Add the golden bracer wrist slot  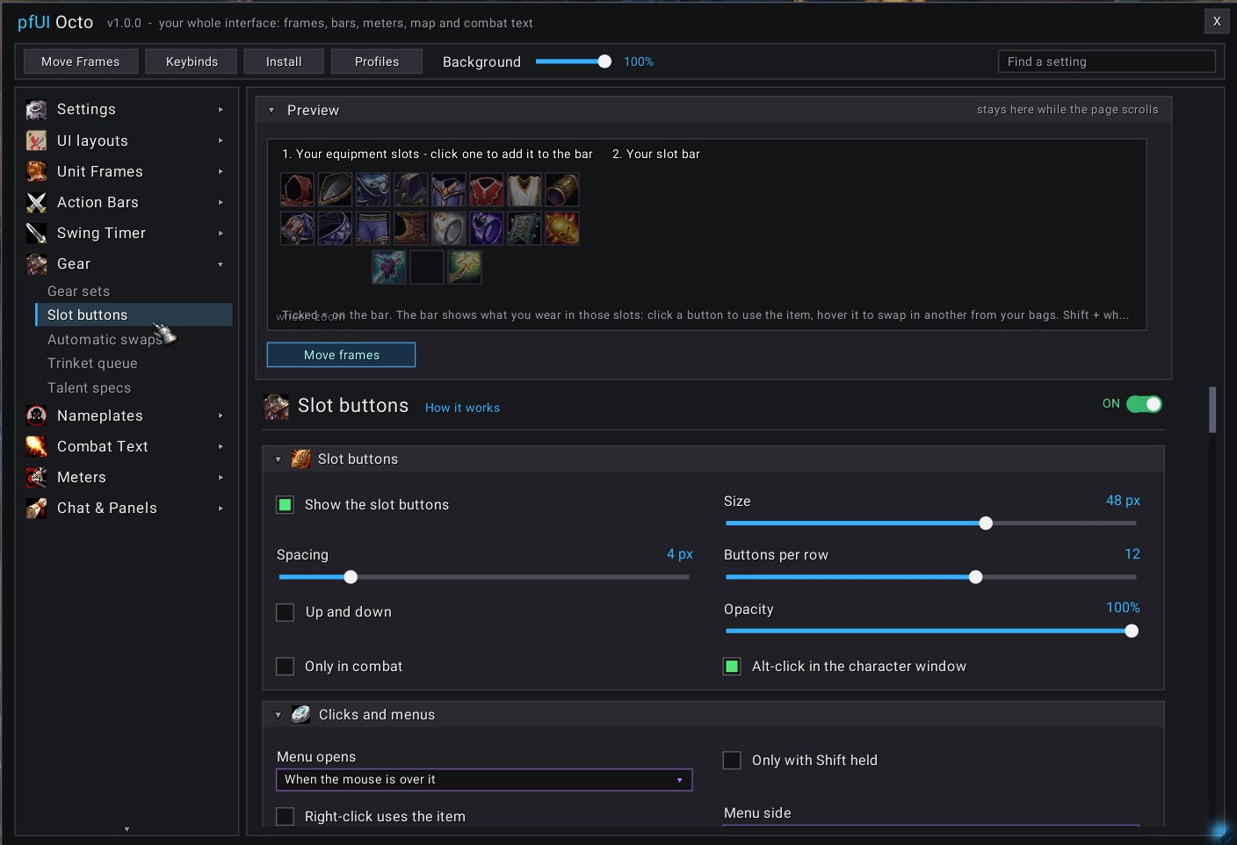[x=561, y=190]
